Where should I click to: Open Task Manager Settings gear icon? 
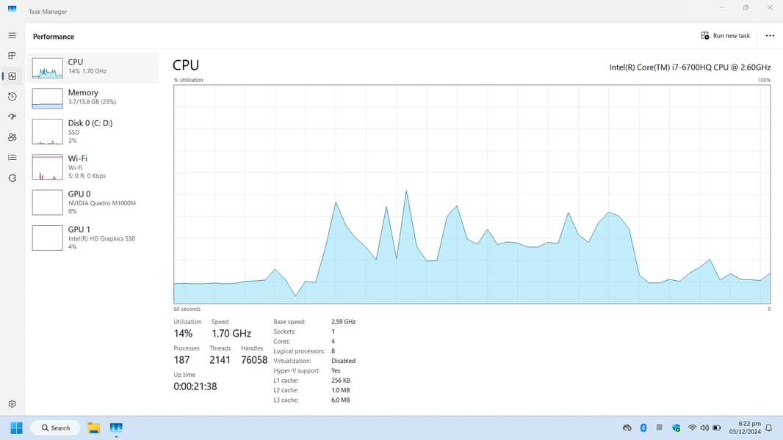(x=12, y=404)
